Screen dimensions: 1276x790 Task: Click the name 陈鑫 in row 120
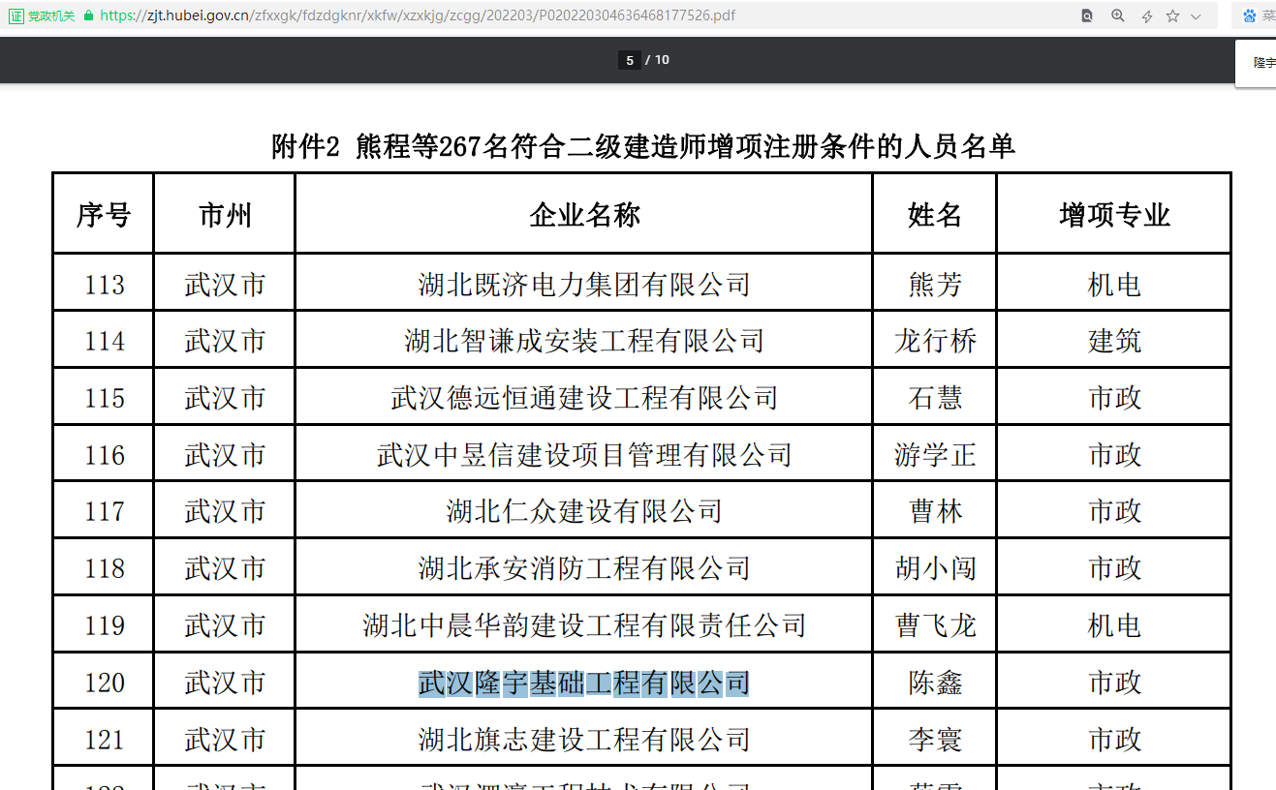pyautogui.click(x=935, y=684)
